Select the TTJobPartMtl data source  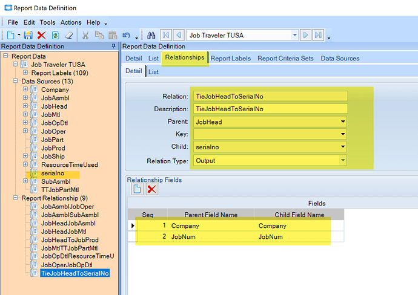(60, 190)
